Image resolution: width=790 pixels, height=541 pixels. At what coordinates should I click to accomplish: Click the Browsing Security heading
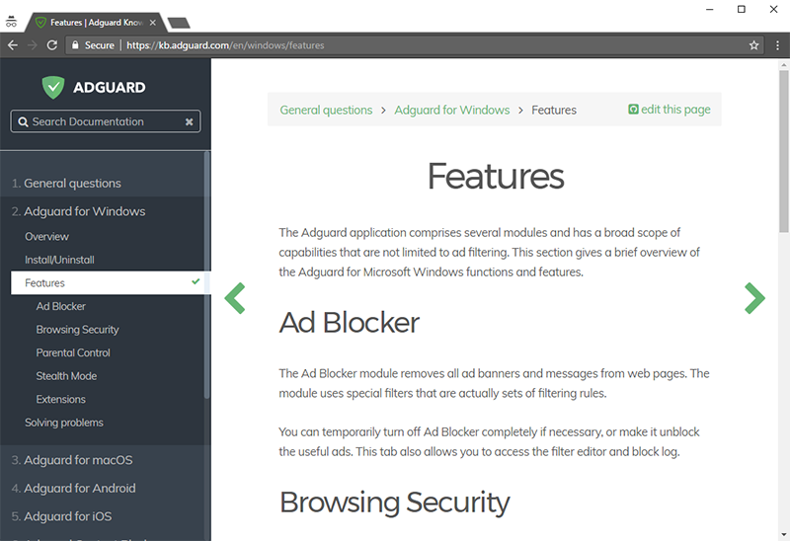[394, 502]
